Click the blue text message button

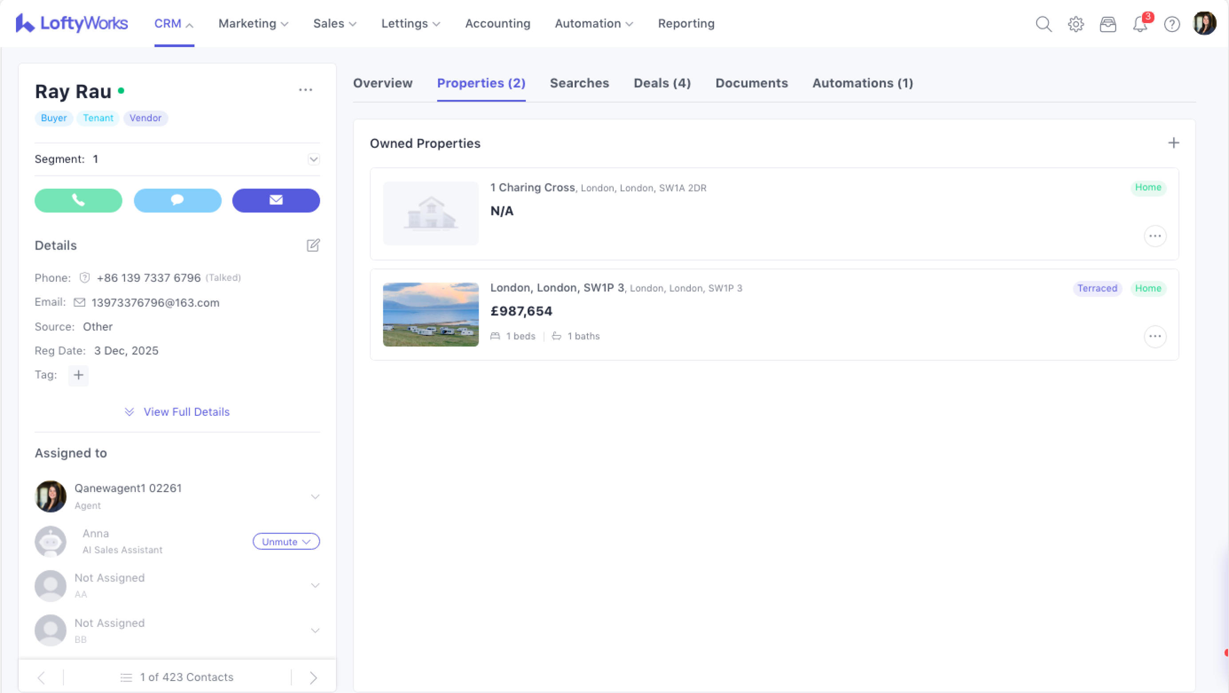[178, 200]
